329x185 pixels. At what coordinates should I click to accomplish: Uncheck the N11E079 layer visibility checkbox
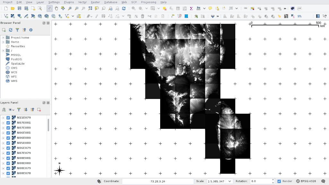click(x=8, y=118)
